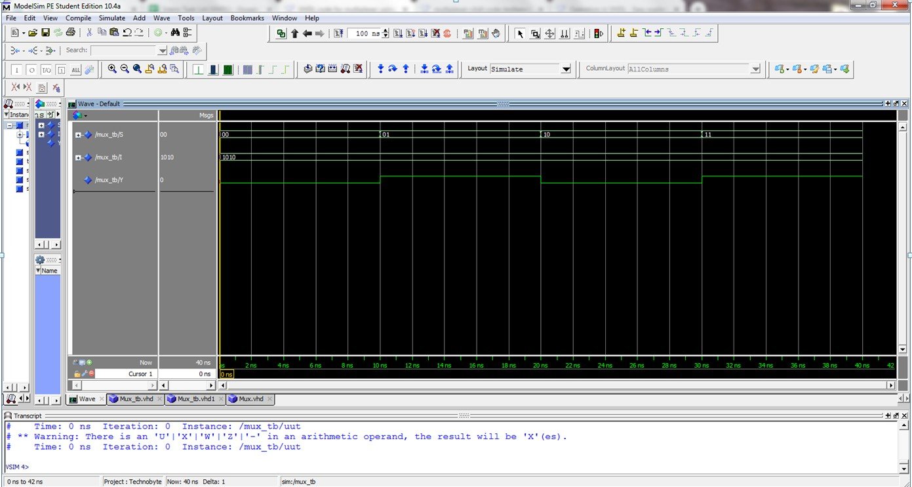Screen dimensions: 912x487
Task: Click the Zoom Out magnifier icon
Action: pyautogui.click(x=125, y=69)
